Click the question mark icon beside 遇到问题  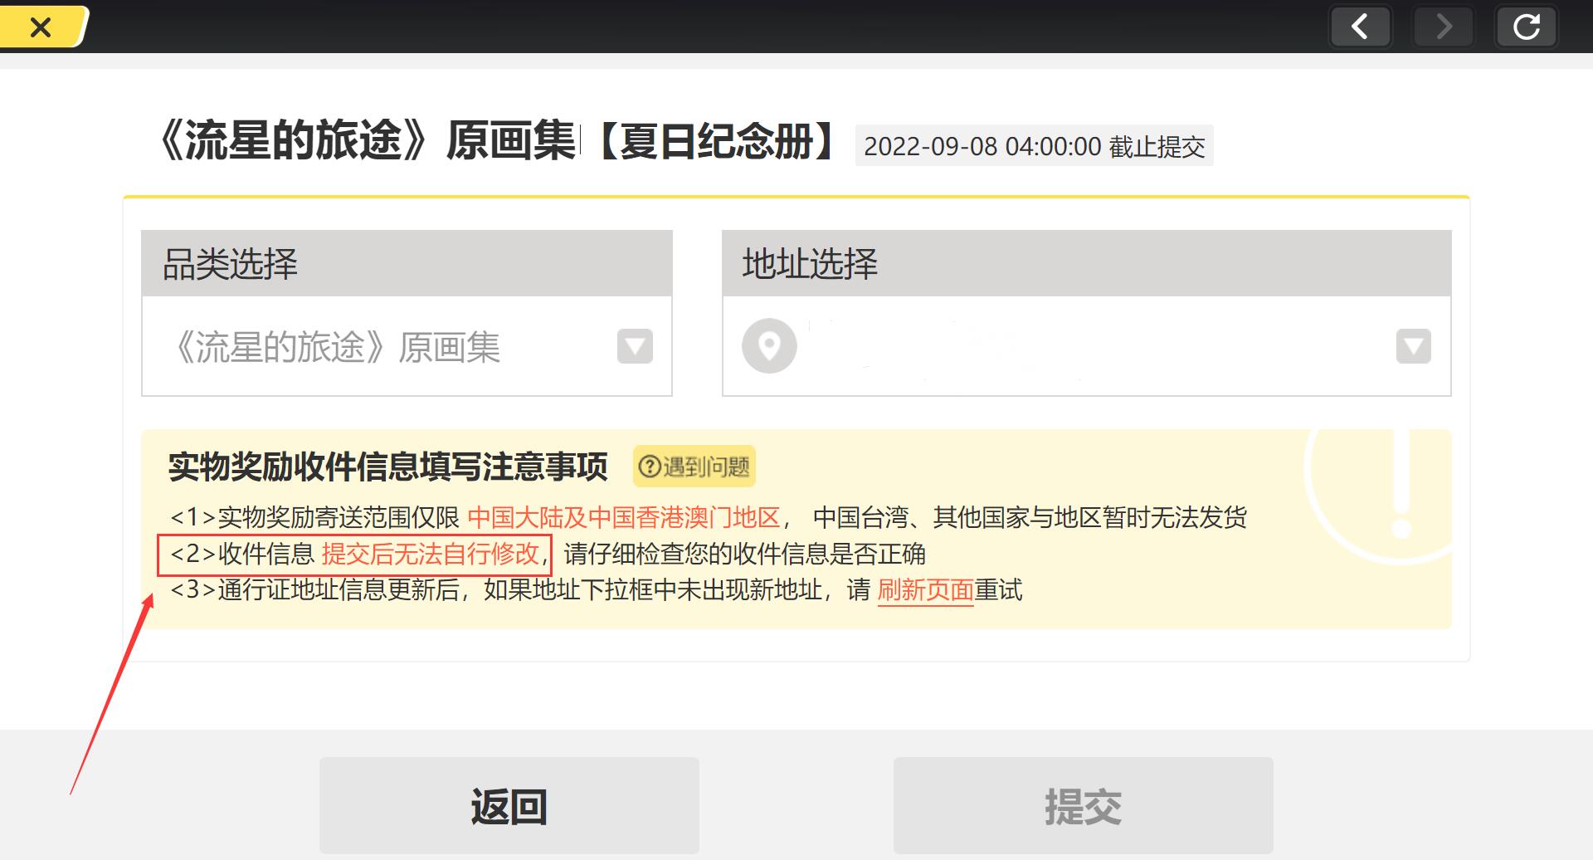pyautogui.click(x=650, y=467)
